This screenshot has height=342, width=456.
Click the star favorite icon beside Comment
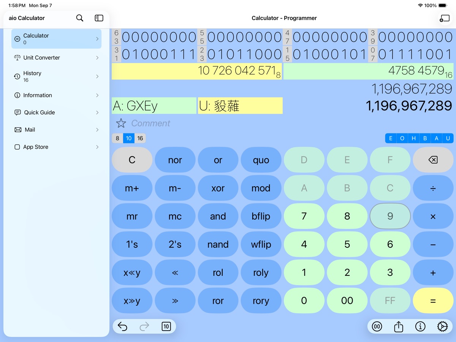tap(121, 123)
